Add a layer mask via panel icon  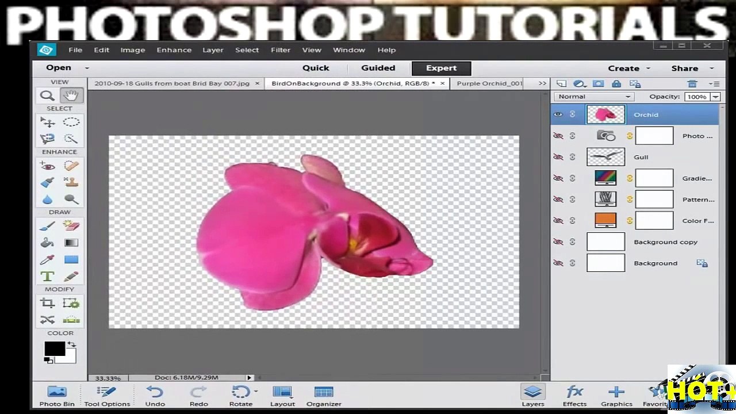(598, 84)
